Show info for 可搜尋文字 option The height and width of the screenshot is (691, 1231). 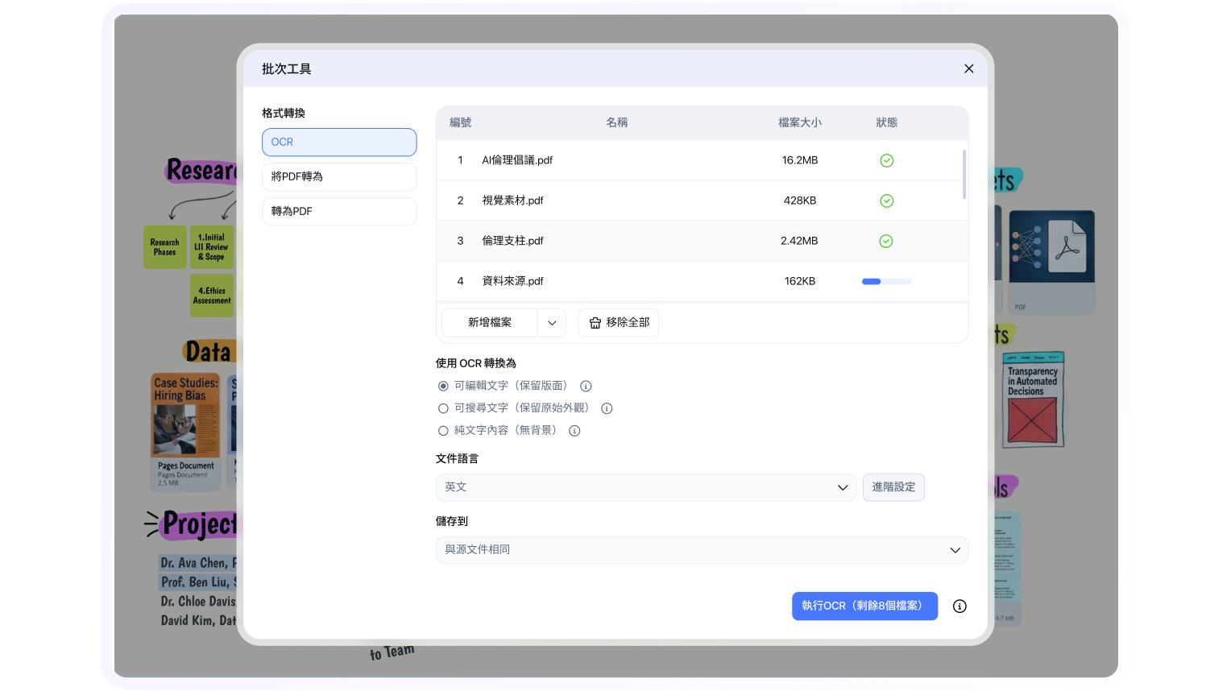607,408
